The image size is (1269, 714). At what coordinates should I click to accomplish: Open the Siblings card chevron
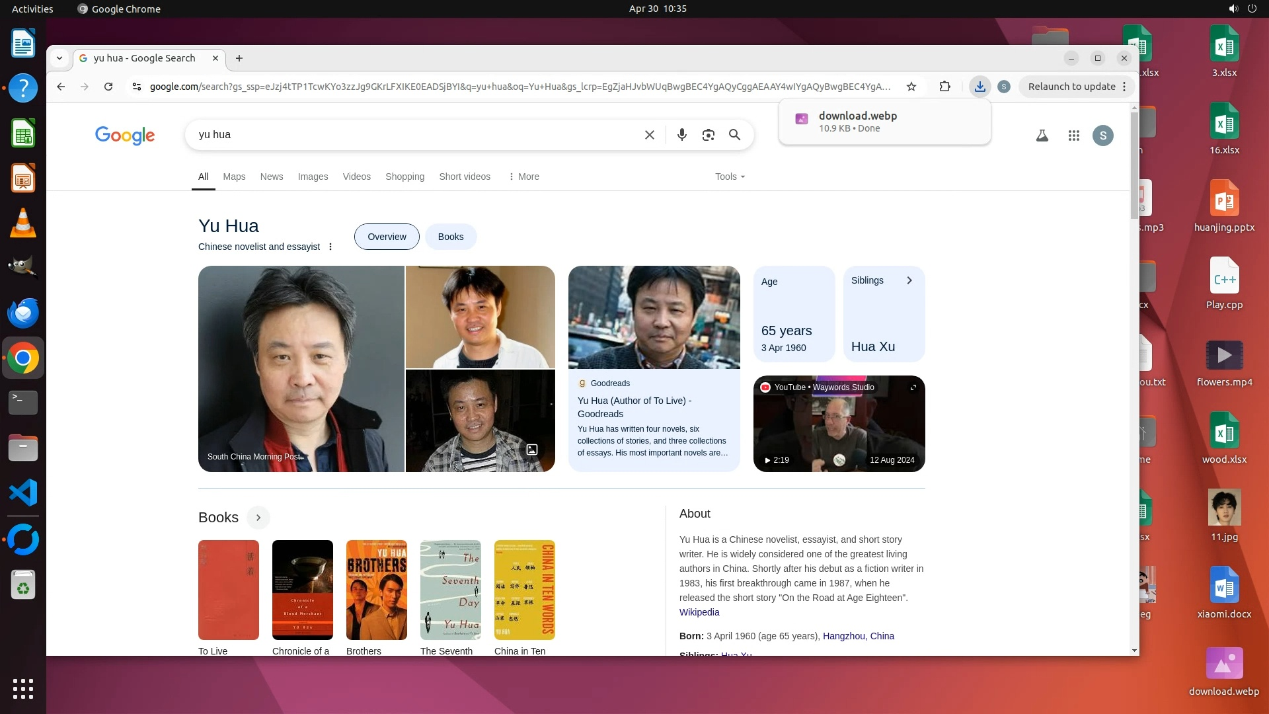coord(909,280)
